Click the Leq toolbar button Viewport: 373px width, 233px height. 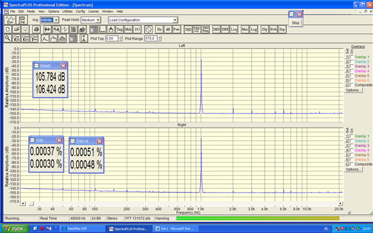pos(234,29)
